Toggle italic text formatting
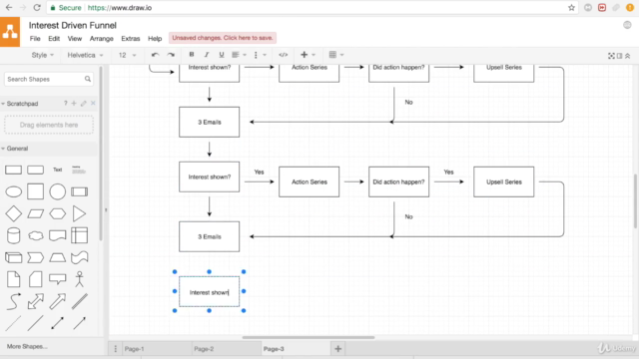 pyautogui.click(x=207, y=55)
